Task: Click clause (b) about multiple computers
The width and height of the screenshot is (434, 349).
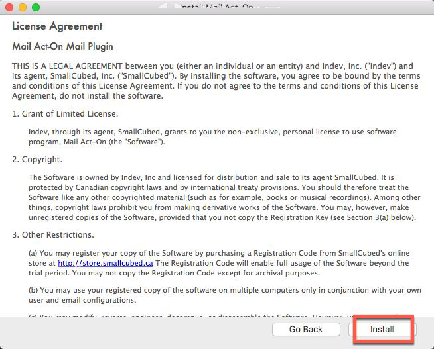Action: coord(225,295)
